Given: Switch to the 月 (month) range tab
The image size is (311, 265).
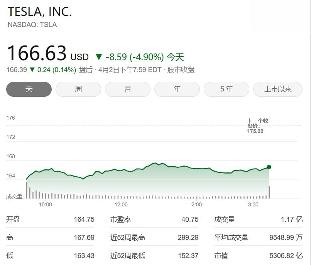Looking at the screenshot, I should [x=128, y=89].
